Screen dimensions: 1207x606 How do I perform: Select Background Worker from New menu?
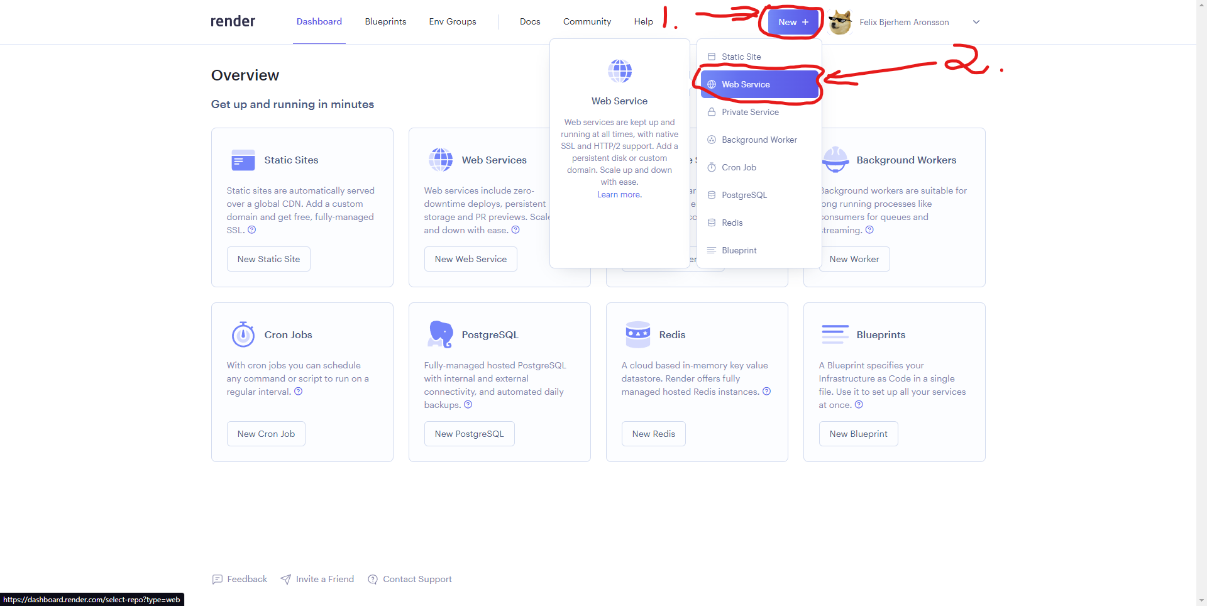759,140
